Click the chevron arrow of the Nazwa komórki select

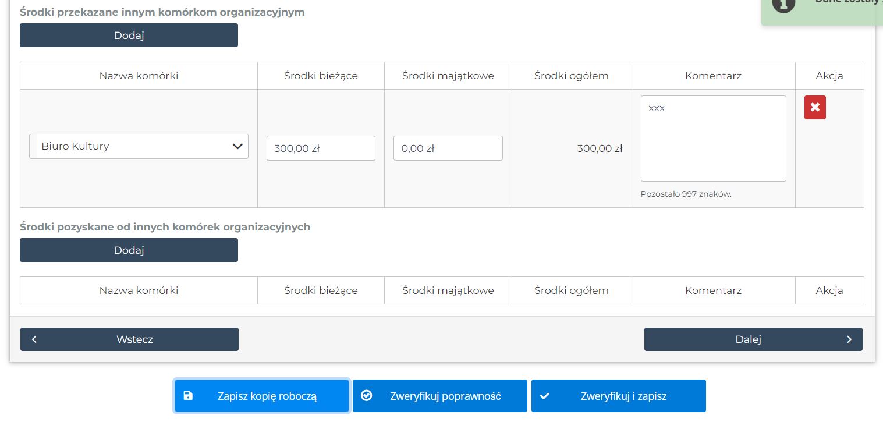tap(237, 147)
